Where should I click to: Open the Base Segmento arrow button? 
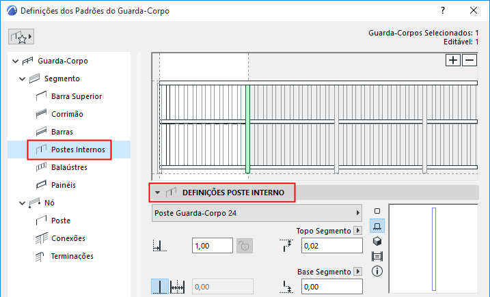tap(358, 272)
